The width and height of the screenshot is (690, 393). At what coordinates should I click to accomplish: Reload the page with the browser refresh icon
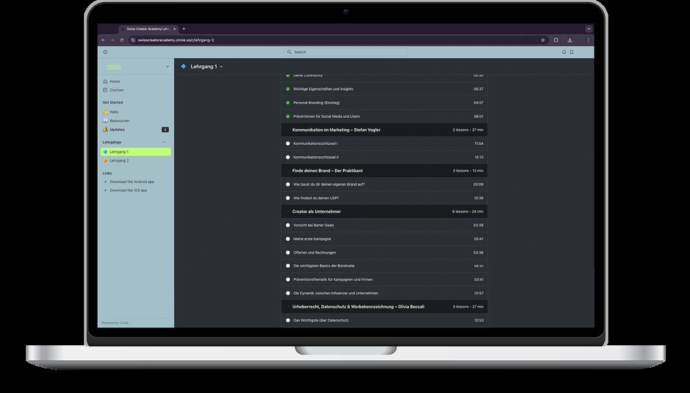(122, 40)
